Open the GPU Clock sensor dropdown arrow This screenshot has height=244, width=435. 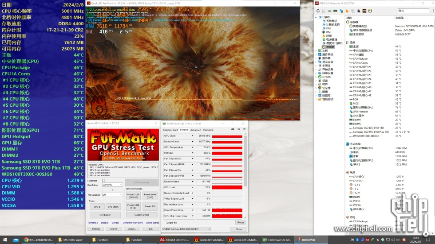(x=193, y=136)
